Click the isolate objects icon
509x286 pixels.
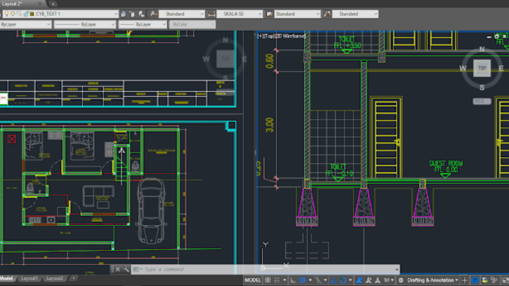tap(485, 280)
